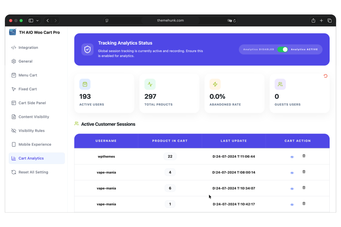Open the sidebar dropdown arrow in Safari
Image resolution: width=341 pixels, height=227 pixels.
pos(38,20)
